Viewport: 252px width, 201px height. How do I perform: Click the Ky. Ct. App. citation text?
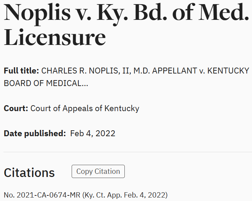[x=103, y=195]
